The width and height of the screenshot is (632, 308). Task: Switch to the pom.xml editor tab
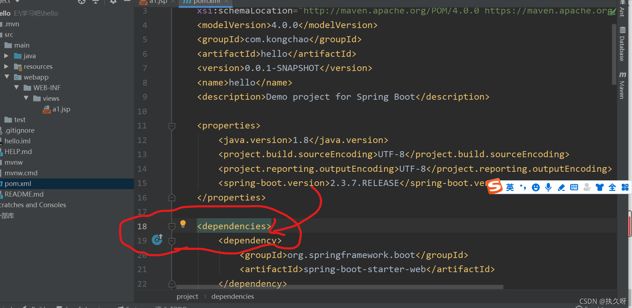[x=206, y=2]
